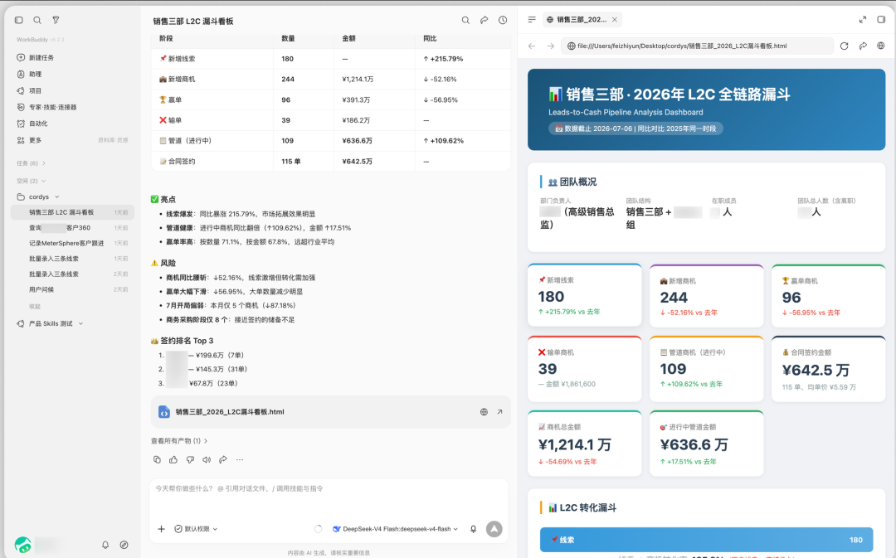Click the notification bell icon
This screenshot has width=896, height=558.
(105, 545)
